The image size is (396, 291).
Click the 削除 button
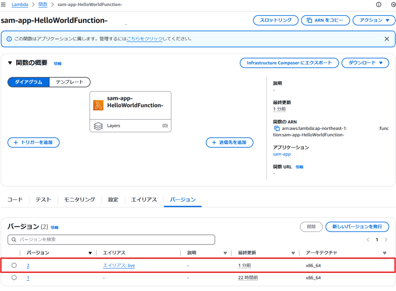click(311, 227)
